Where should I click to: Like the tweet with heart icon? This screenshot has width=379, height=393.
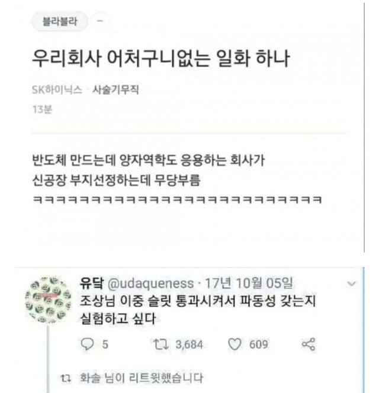235,344
